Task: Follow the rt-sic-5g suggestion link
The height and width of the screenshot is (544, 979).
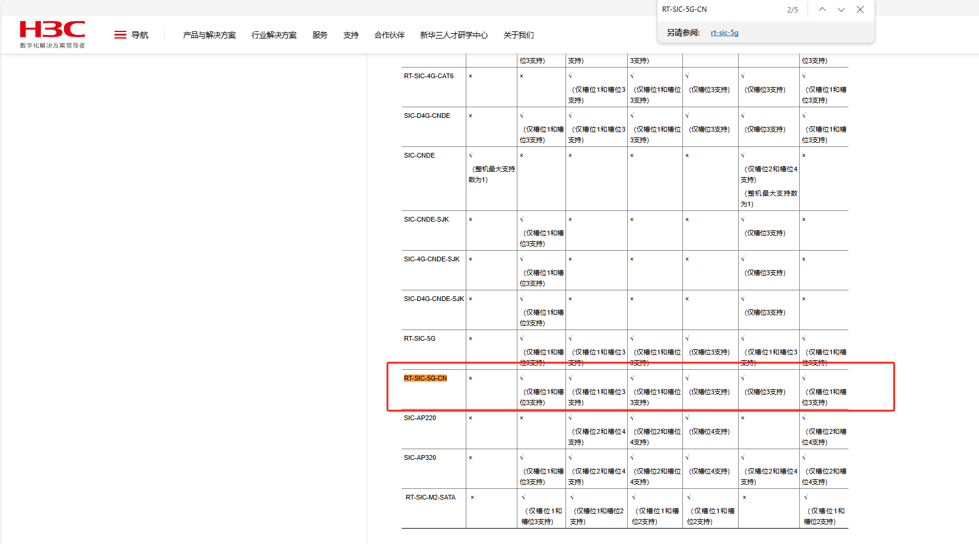Action: [x=724, y=33]
